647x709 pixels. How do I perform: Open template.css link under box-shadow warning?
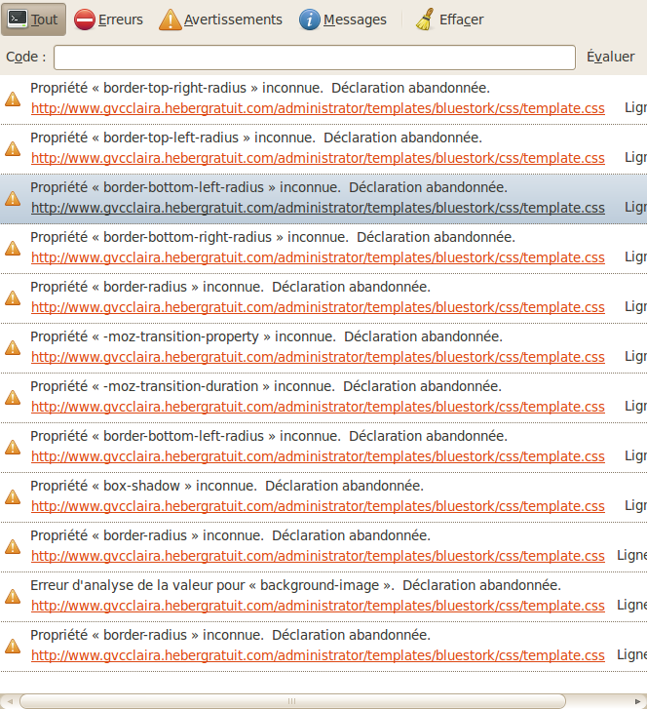[318, 506]
